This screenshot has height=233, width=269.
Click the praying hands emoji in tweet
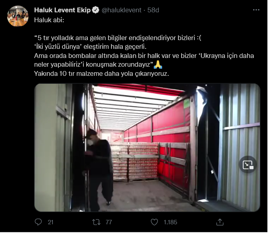pos(158,65)
